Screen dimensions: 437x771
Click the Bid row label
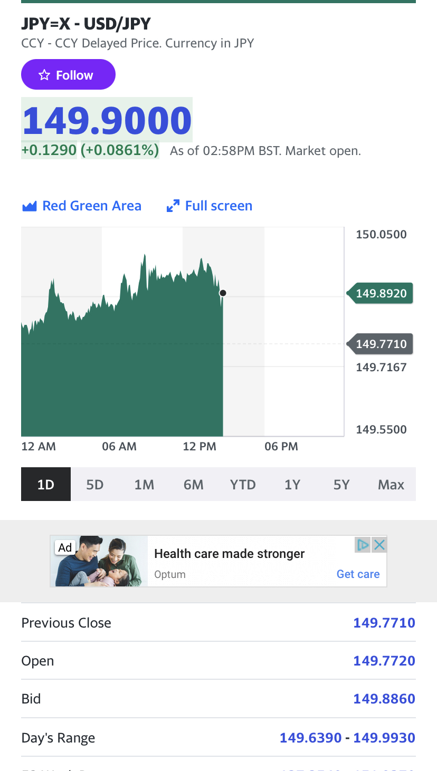coord(31,699)
